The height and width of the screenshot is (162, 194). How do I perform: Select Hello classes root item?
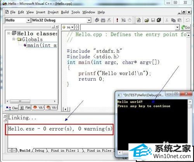pos(37,33)
